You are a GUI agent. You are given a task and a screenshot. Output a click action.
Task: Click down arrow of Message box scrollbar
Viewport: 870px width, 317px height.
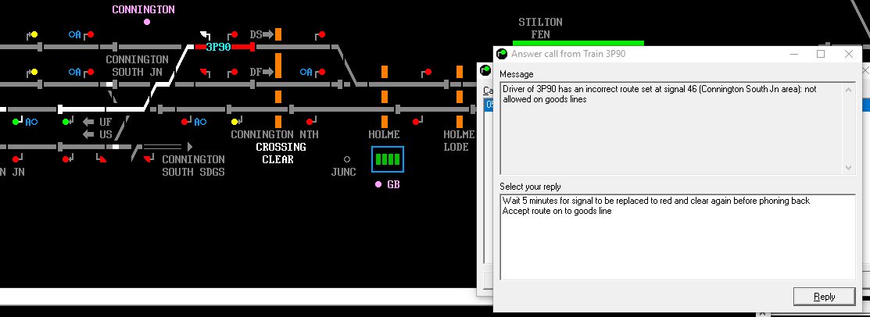848,167
